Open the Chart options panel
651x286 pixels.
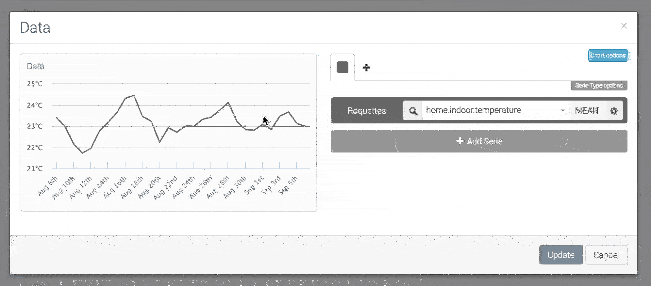click(608, 56)
